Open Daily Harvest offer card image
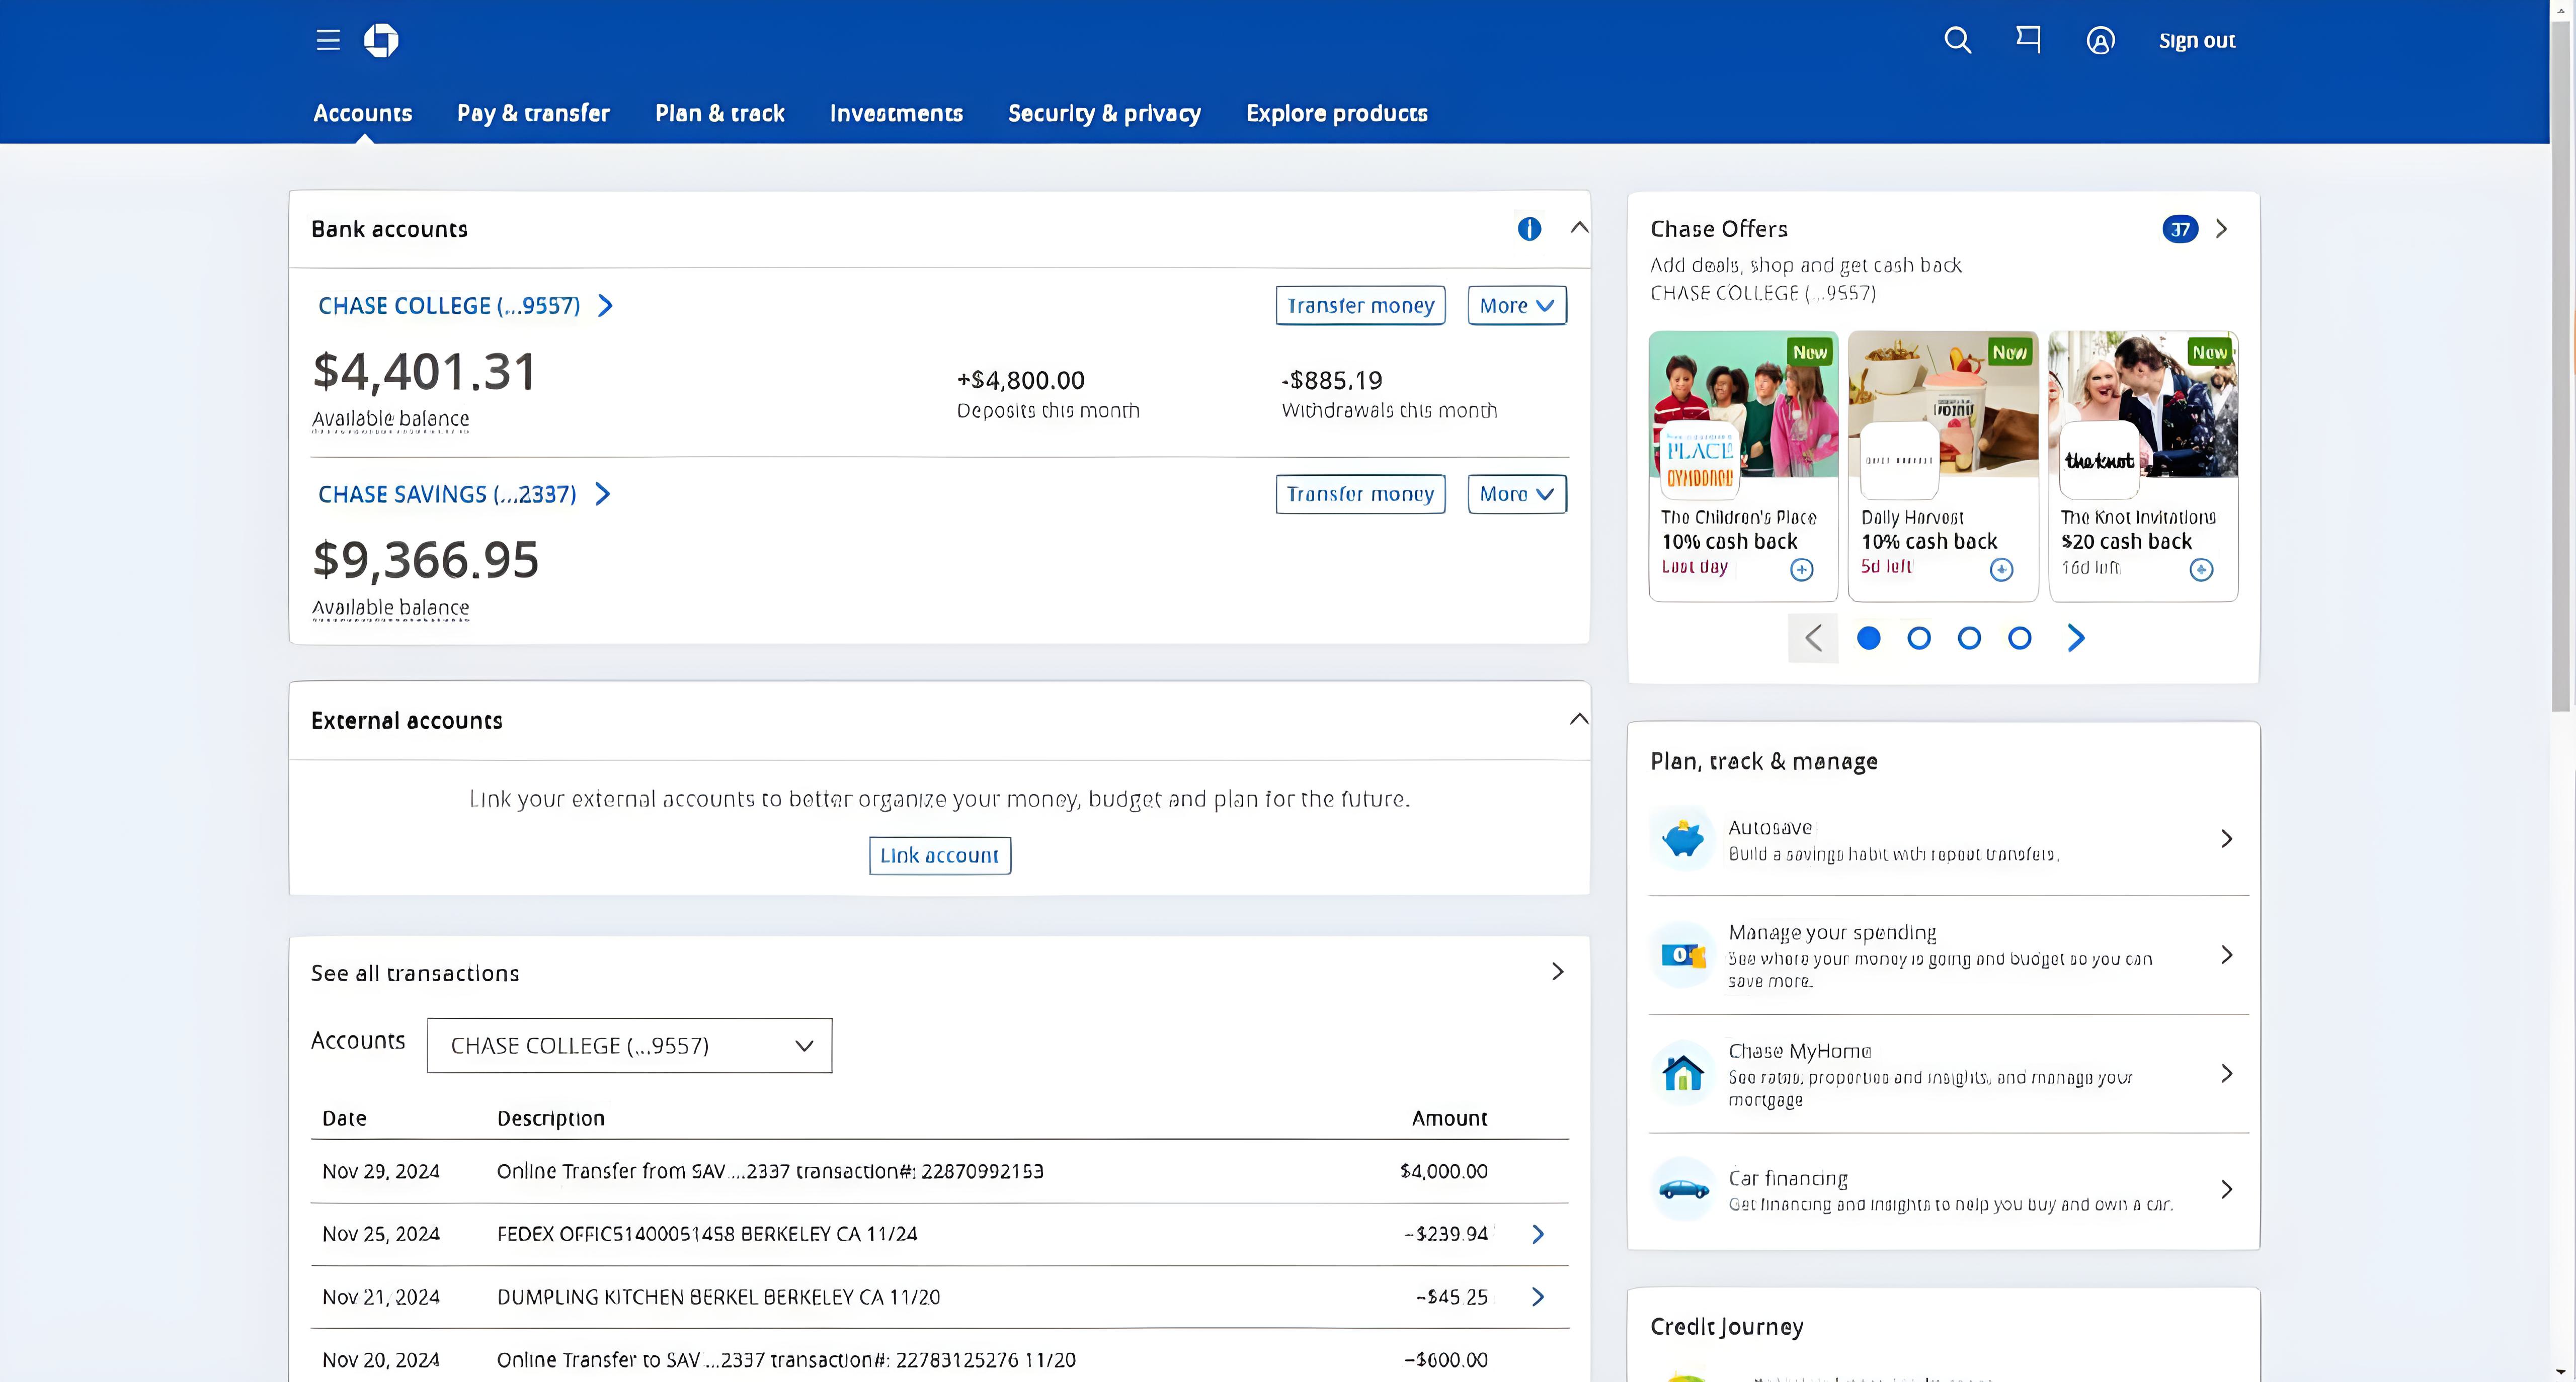 1943,405
